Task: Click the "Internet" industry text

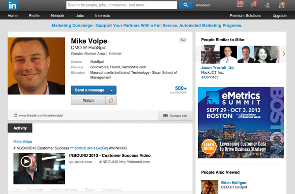Action: pos(115,54)
